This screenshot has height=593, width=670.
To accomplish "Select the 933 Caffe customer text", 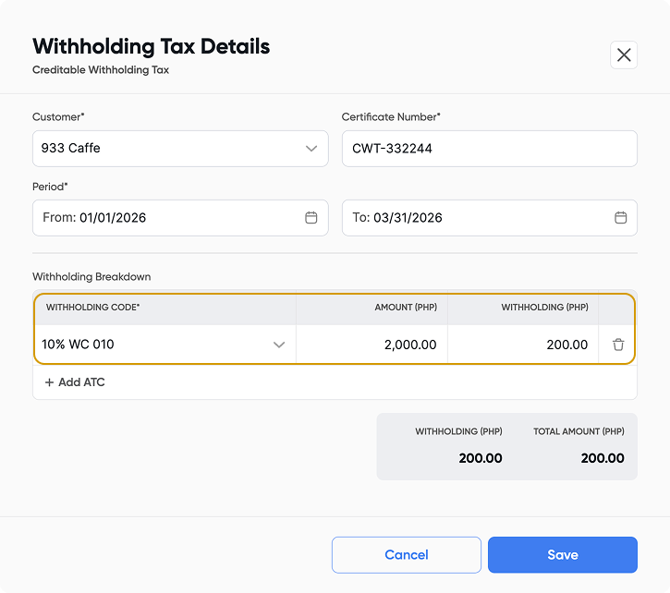I will click(71, 148).
